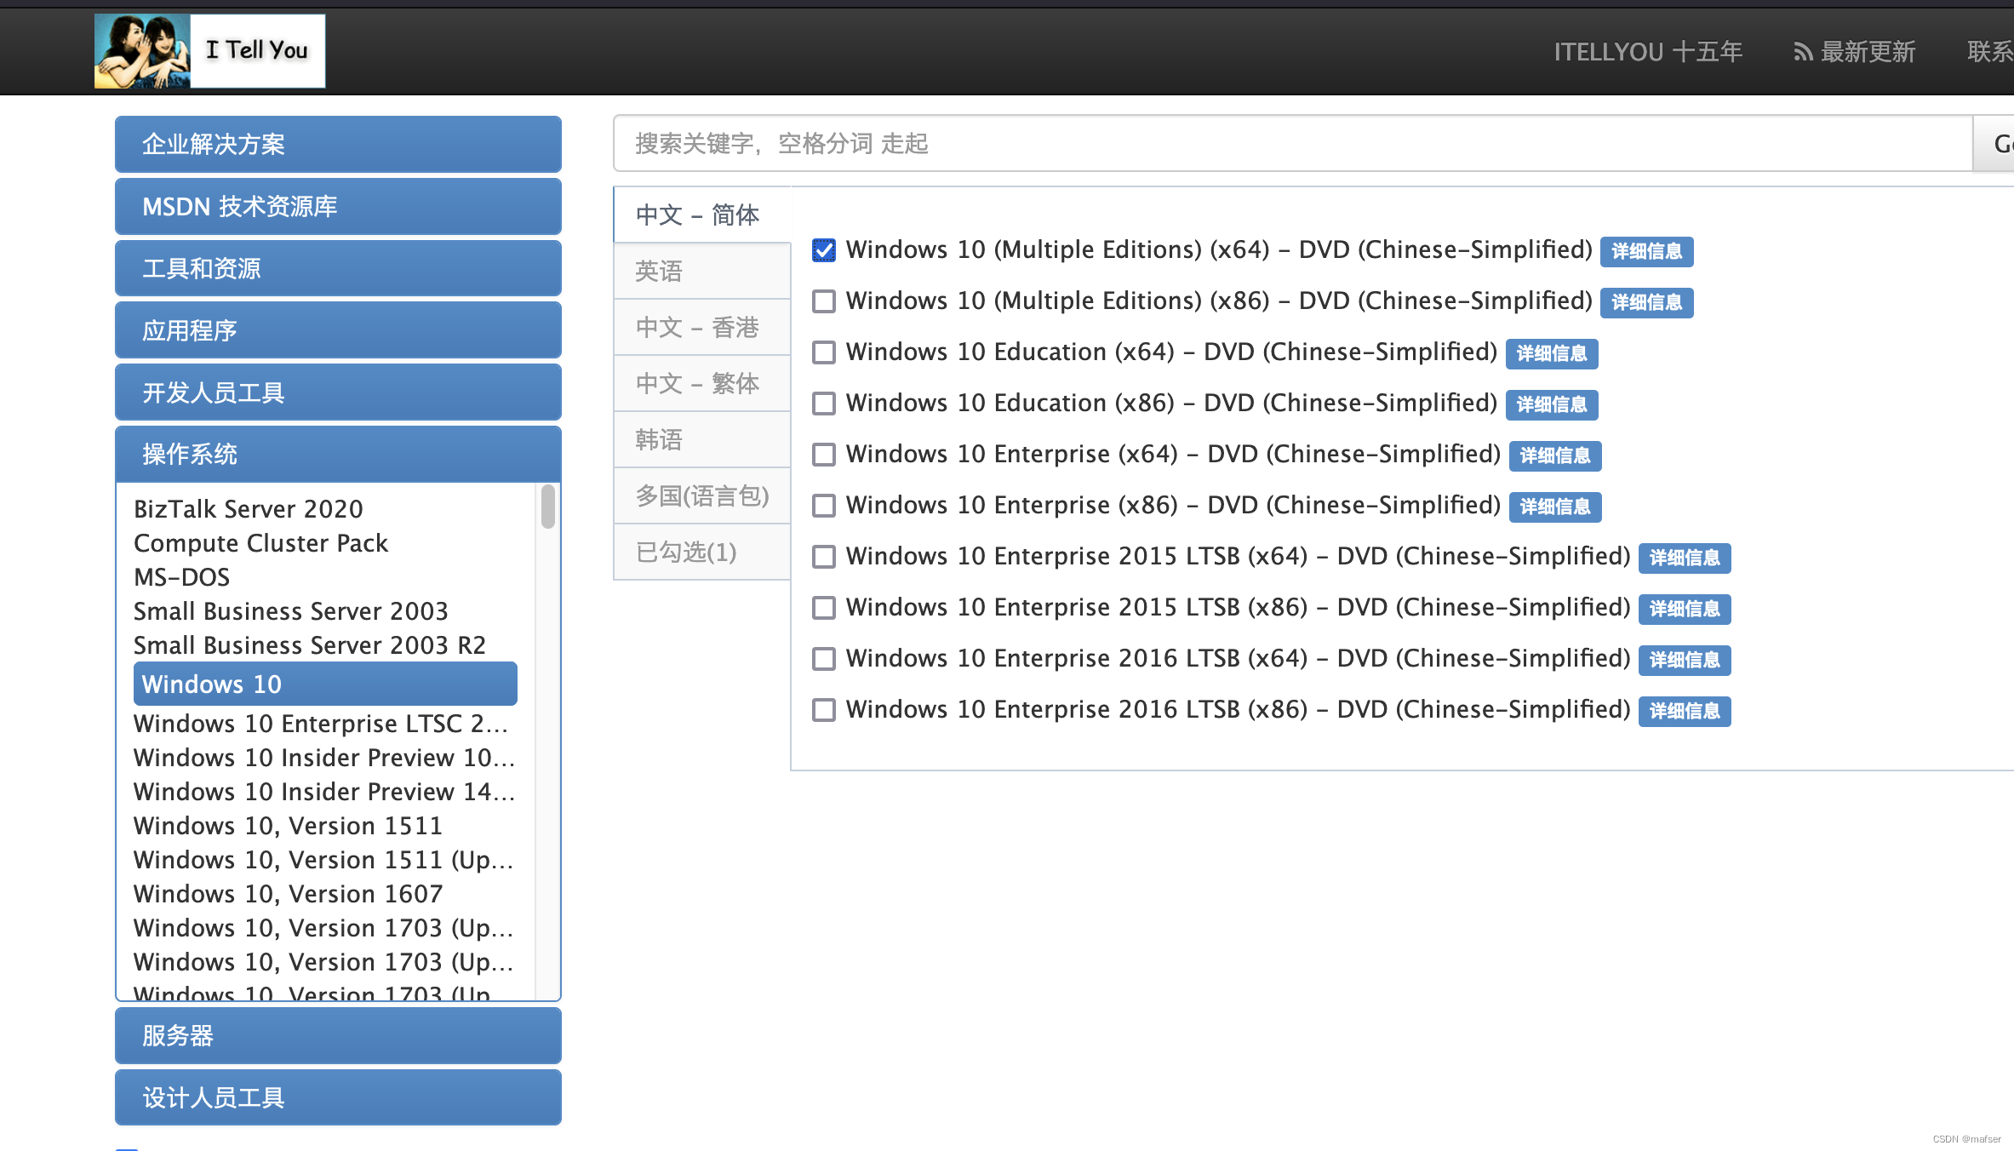The height and width of the screenshot is (1151, 2014).
Task: Select Compute Cluster Pack in list
Action: click(x=260, y=543)
